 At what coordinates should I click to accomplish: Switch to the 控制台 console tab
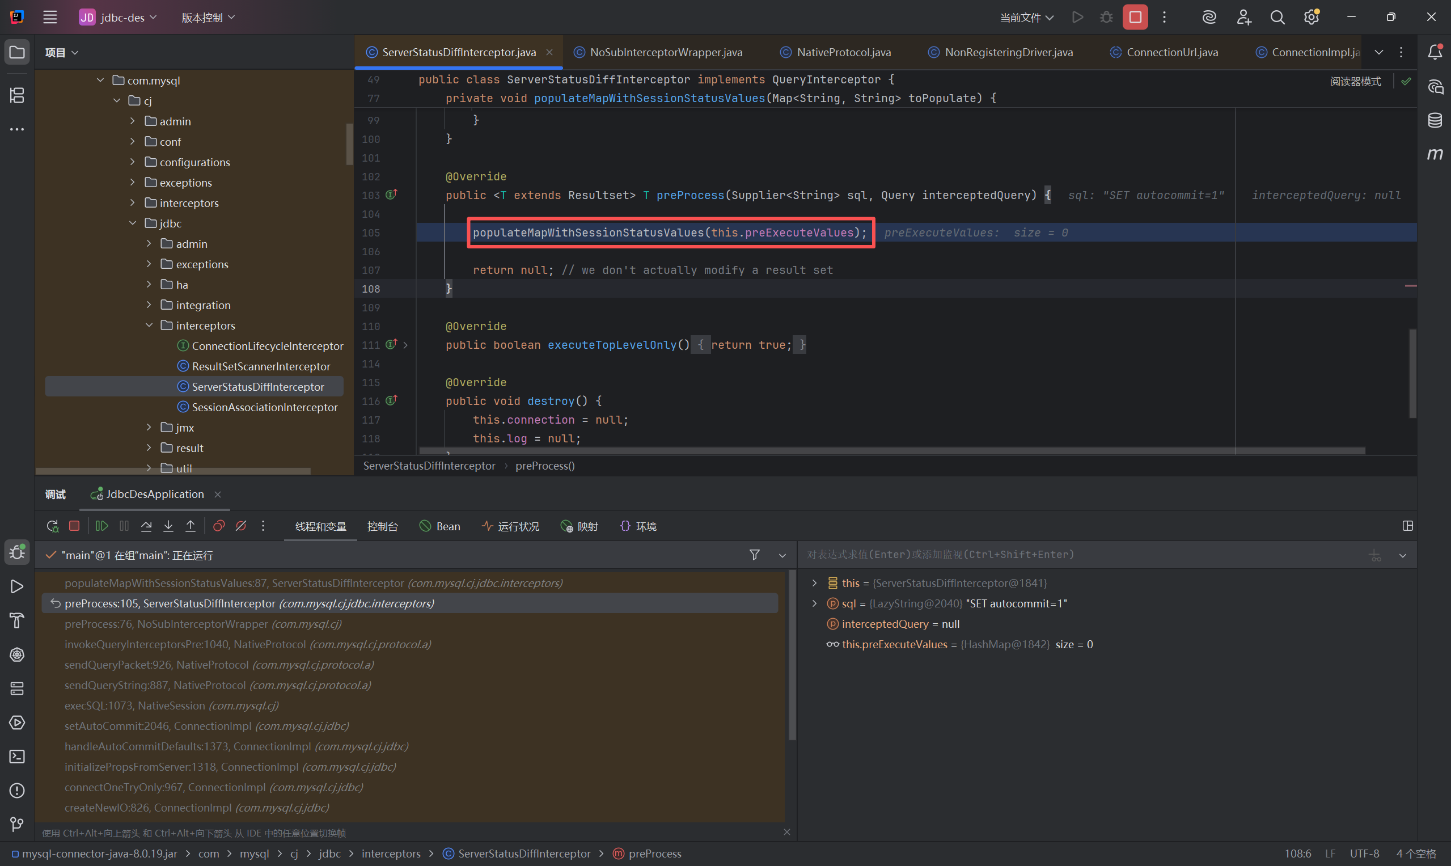pos(382,526)
